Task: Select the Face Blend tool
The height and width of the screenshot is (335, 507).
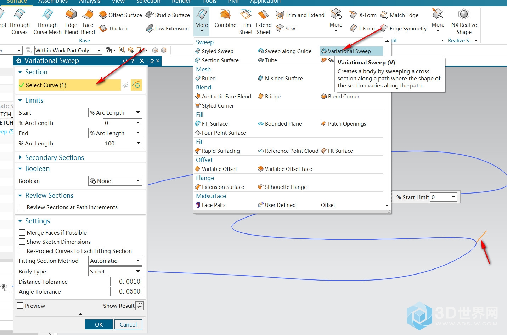Action: click(x=88, y=22)
